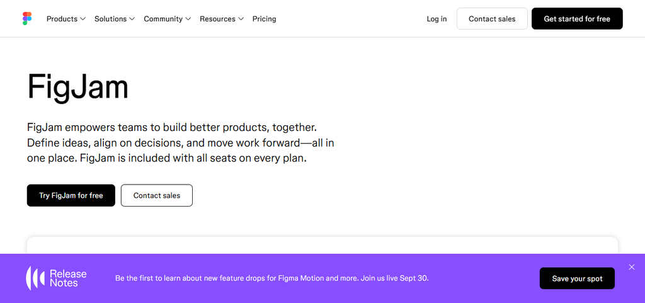Screen dimensions: 645x303
Task: Expand the Community dropdown menu
Action: [168, 19]
